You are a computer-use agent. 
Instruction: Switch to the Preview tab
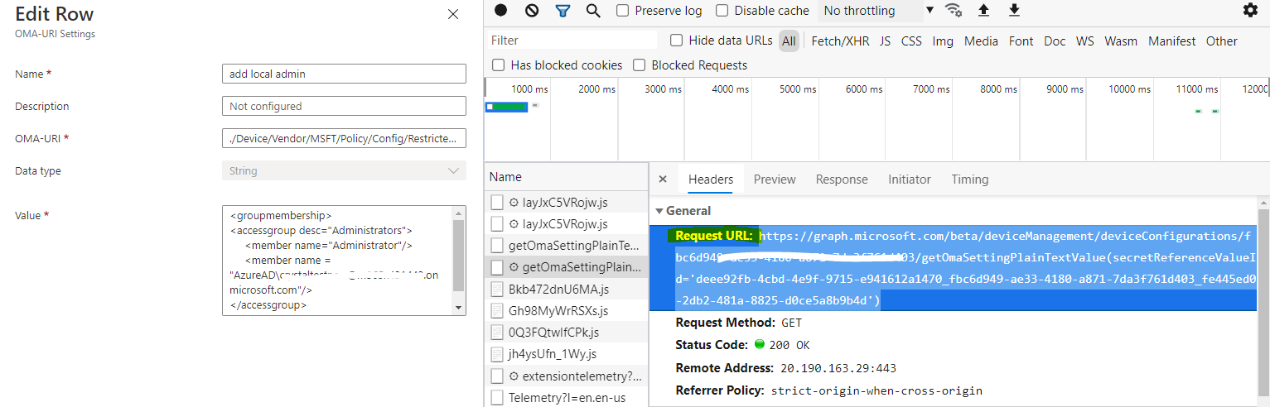pyautogui.click(x=775, y=180)
